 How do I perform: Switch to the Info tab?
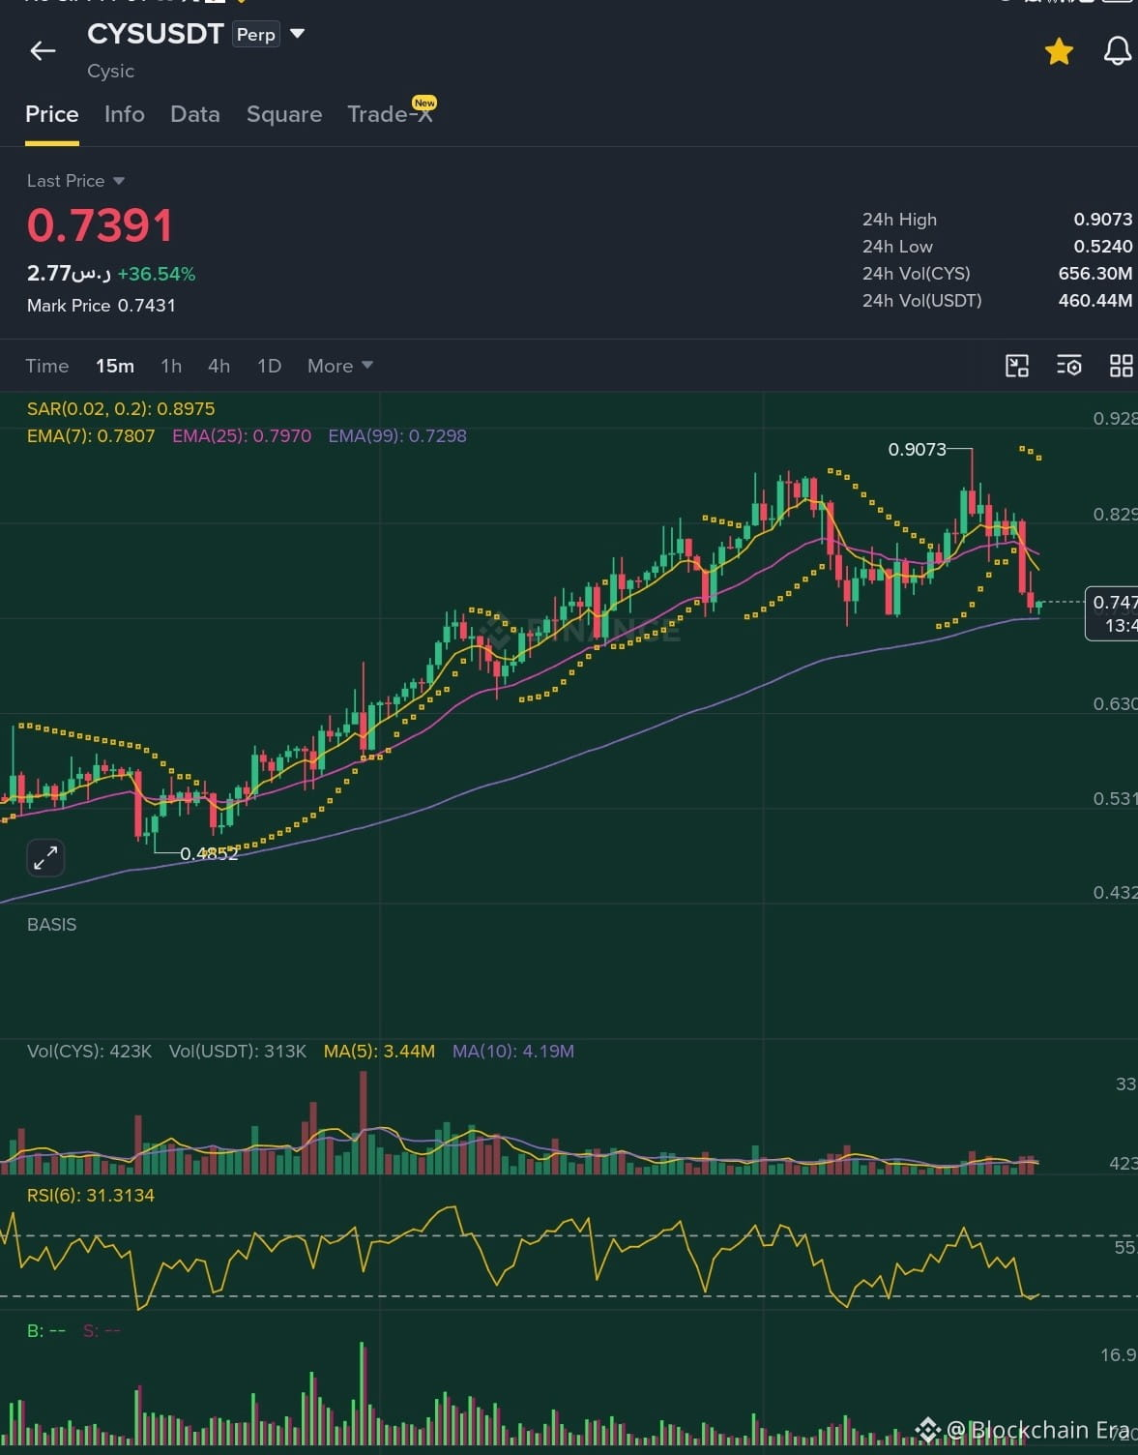pos(125,114)
